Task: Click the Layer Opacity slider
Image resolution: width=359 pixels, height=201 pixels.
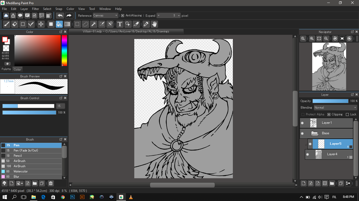Action: [x=330, y=101]
